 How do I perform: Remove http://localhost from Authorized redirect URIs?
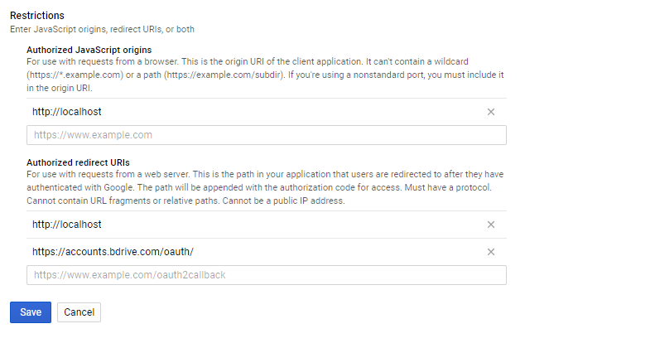pos(491,225)
